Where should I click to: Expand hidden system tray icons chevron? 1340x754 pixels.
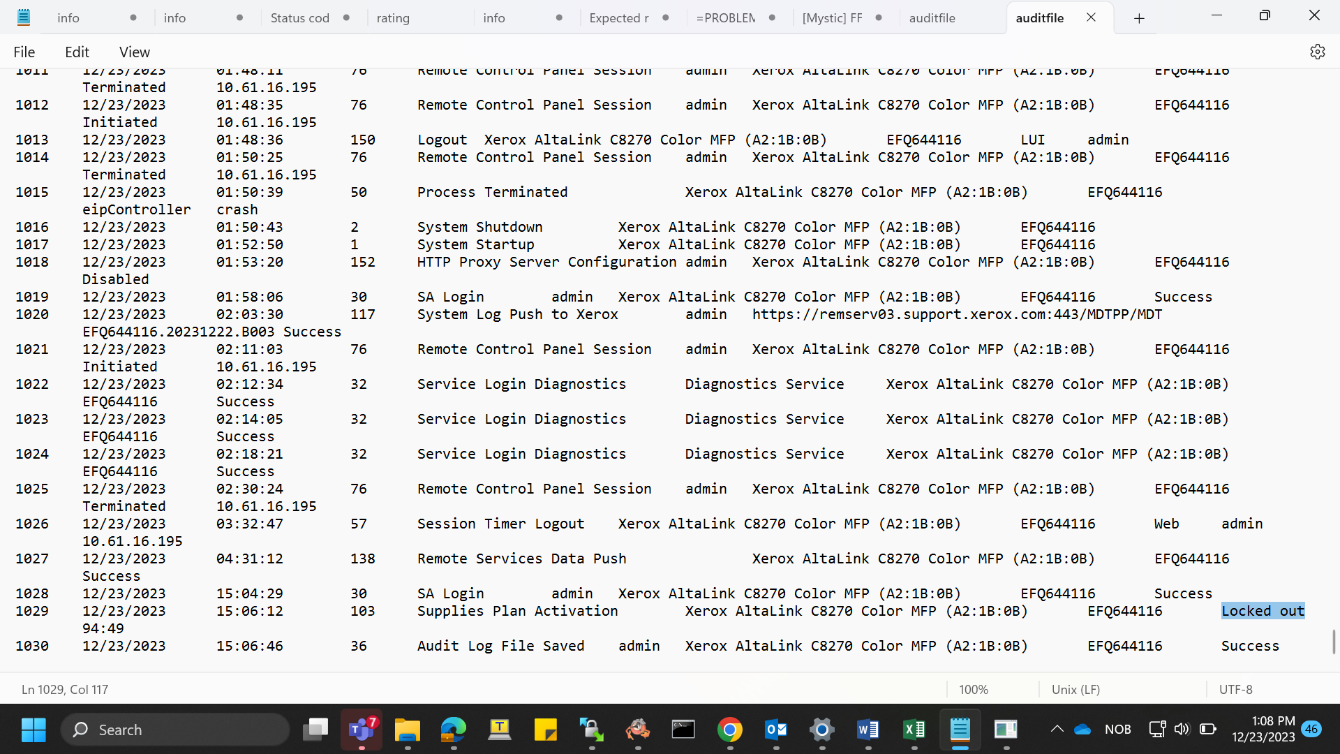pos(1057,729)
